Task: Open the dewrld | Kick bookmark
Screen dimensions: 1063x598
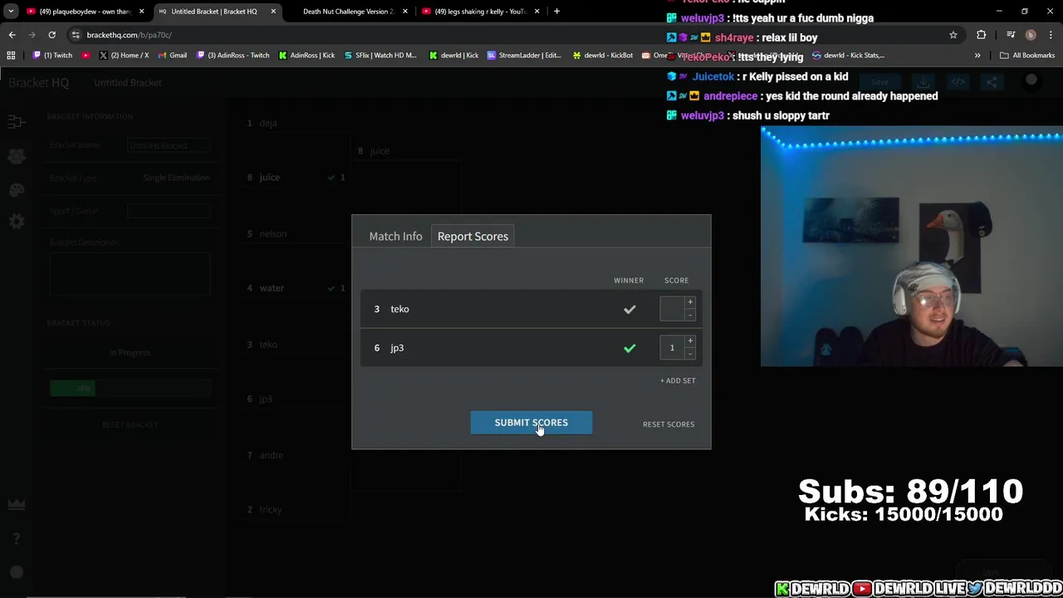Action: (x=453, y=56)
